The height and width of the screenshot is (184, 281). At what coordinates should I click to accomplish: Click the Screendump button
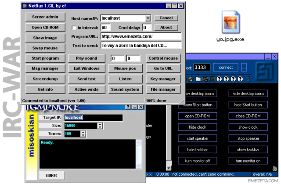pyautogui.click(x=45, y=79)
